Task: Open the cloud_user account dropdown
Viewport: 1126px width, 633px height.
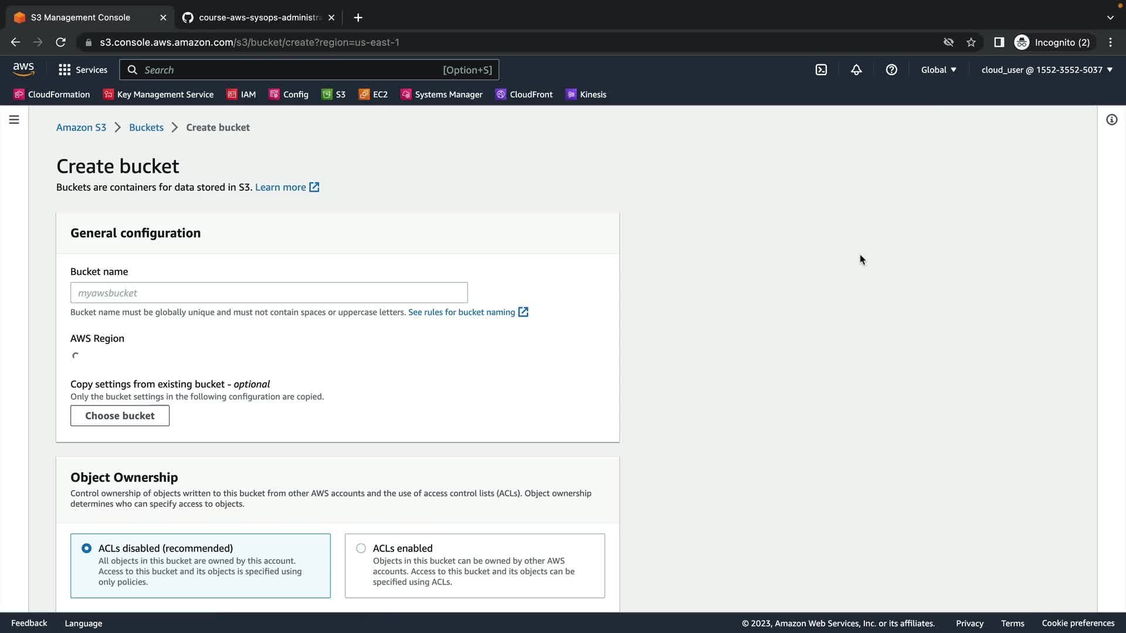Action: coord(1047,70)
